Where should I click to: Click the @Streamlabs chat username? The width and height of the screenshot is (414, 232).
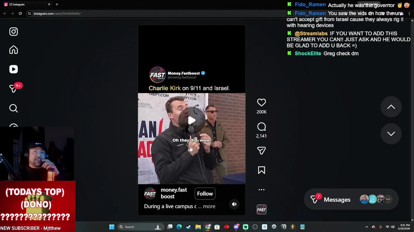[311, 34]
